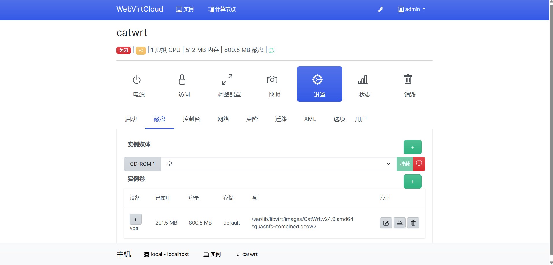The image size is (553, 265).
Task: Switch to the 磁盘 tab
Action: [160, 119]
